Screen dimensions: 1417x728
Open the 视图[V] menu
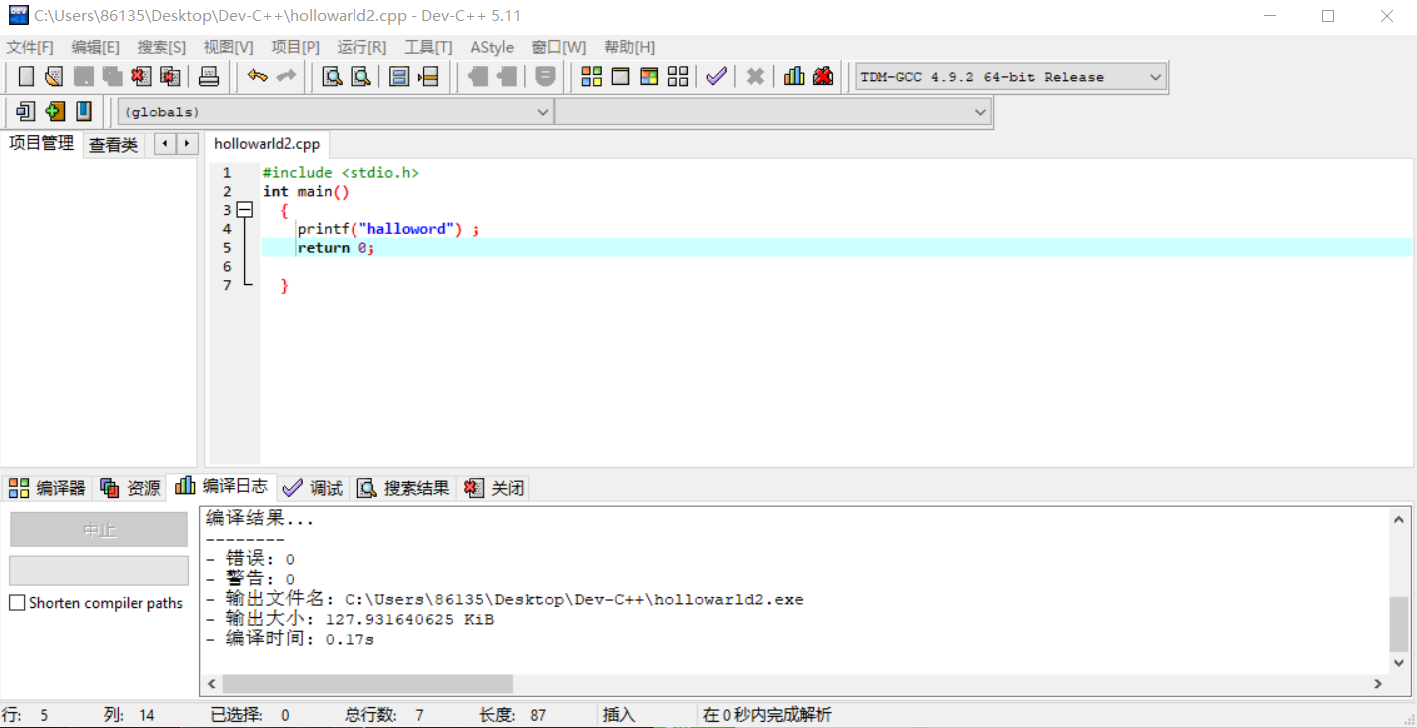coord(228,47)
